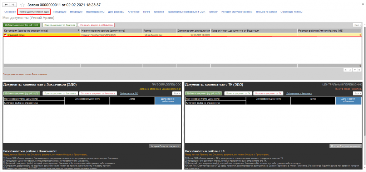Image resolution: width=366 pixels, height=172 pixels.
Task: Click История Статусов документа in ТК section
Action: (x=346, y=146)
